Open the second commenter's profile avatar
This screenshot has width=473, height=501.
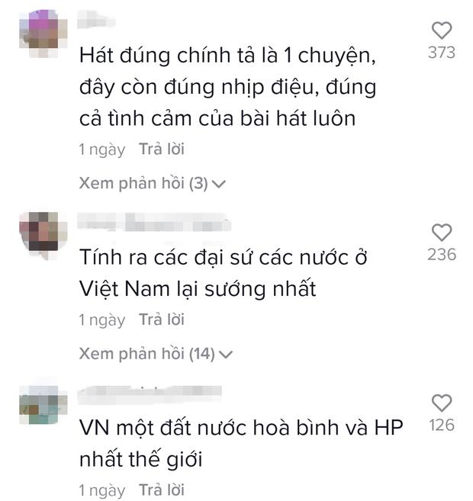point(43,236)
